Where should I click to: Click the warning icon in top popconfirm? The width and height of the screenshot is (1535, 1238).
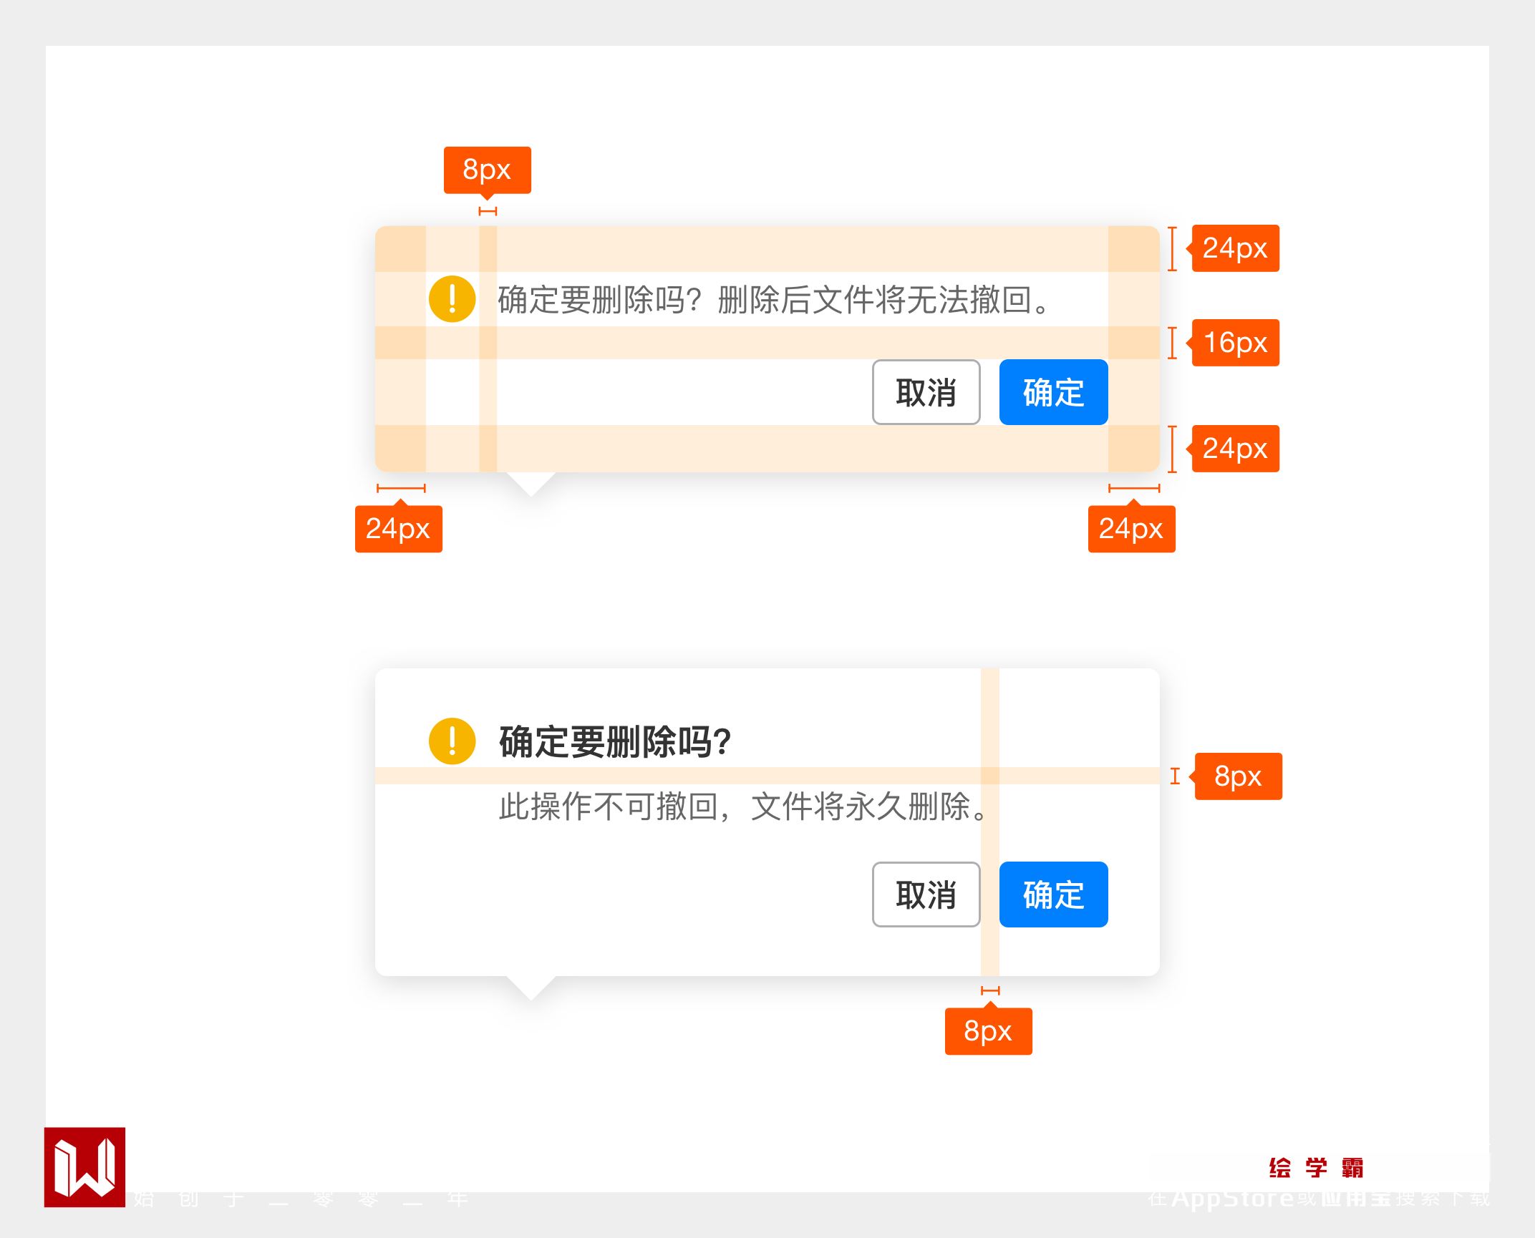(452, 299)
